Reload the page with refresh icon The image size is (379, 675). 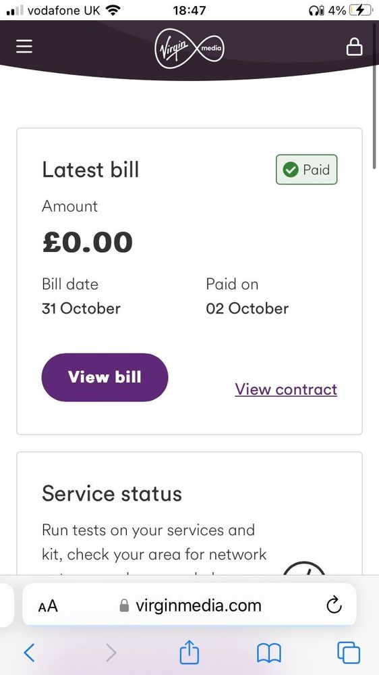(334, 605)
